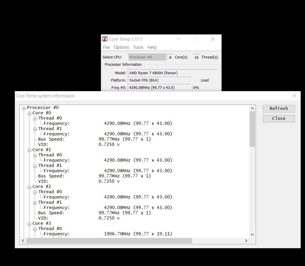Click the horizontal scrollbar thumb
Viewport: 305px width, 266px height.
click(x=109, y=241)
